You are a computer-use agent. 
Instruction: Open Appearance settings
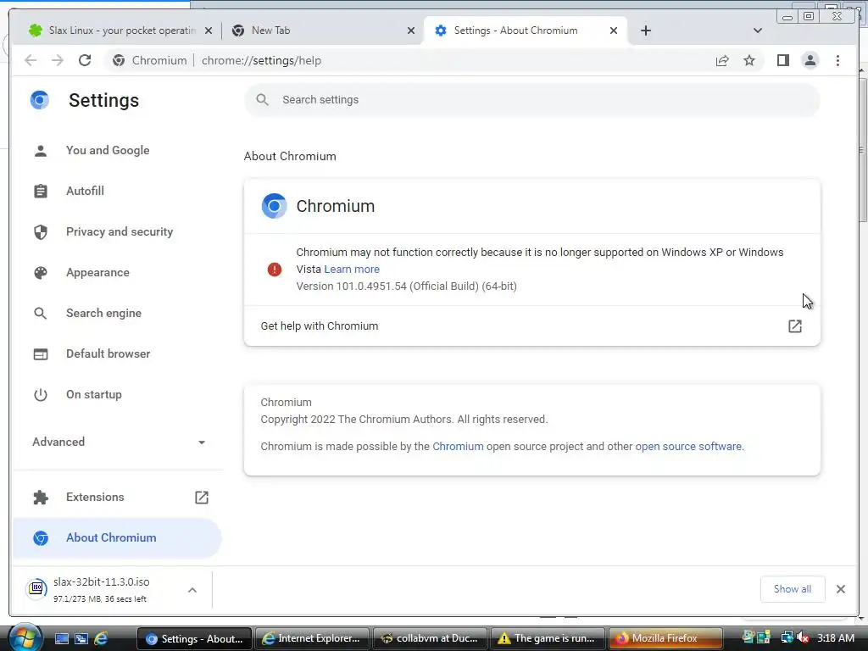click(97, 272)
